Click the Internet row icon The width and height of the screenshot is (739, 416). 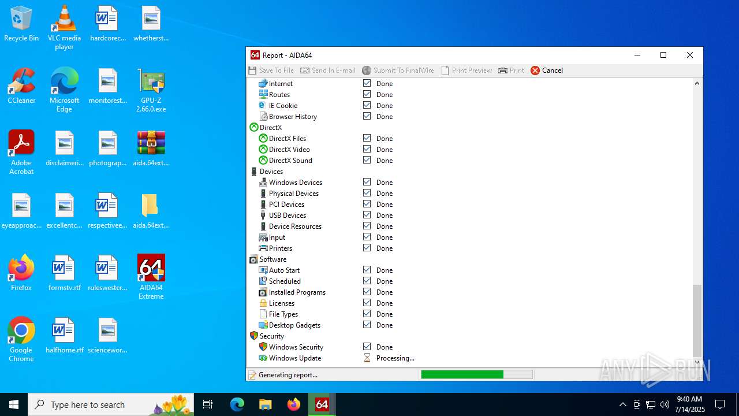pos(263,84)
